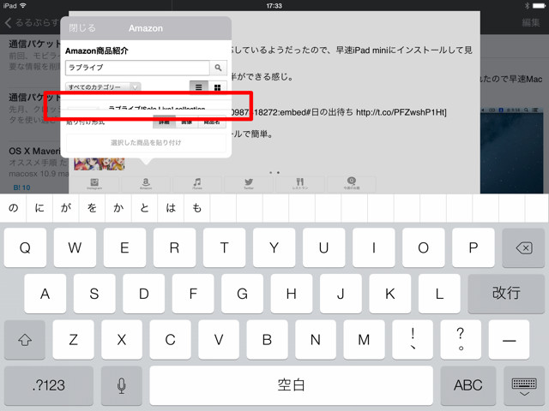This screenshot has height=411, width=549.
Task: Tap the 編集 edit button
Action: pos(531,23)
